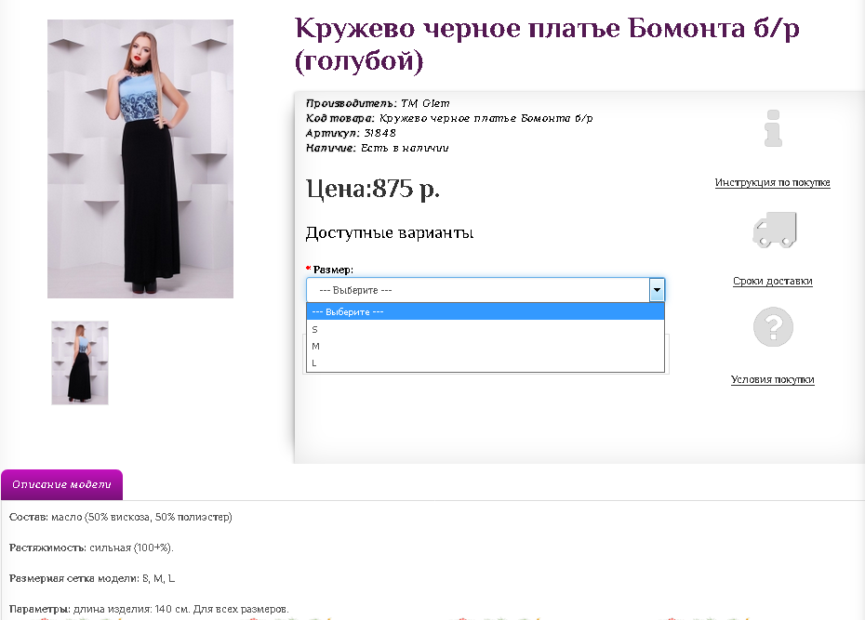865x620 pixels.
Task: View the back-view dress thumbnail
Action: point(80,363)
